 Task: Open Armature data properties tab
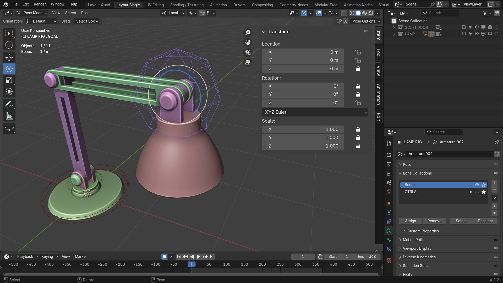click(389, 231)
